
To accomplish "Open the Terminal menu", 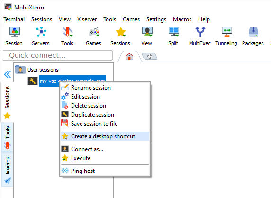I will (x=14, y=19).
